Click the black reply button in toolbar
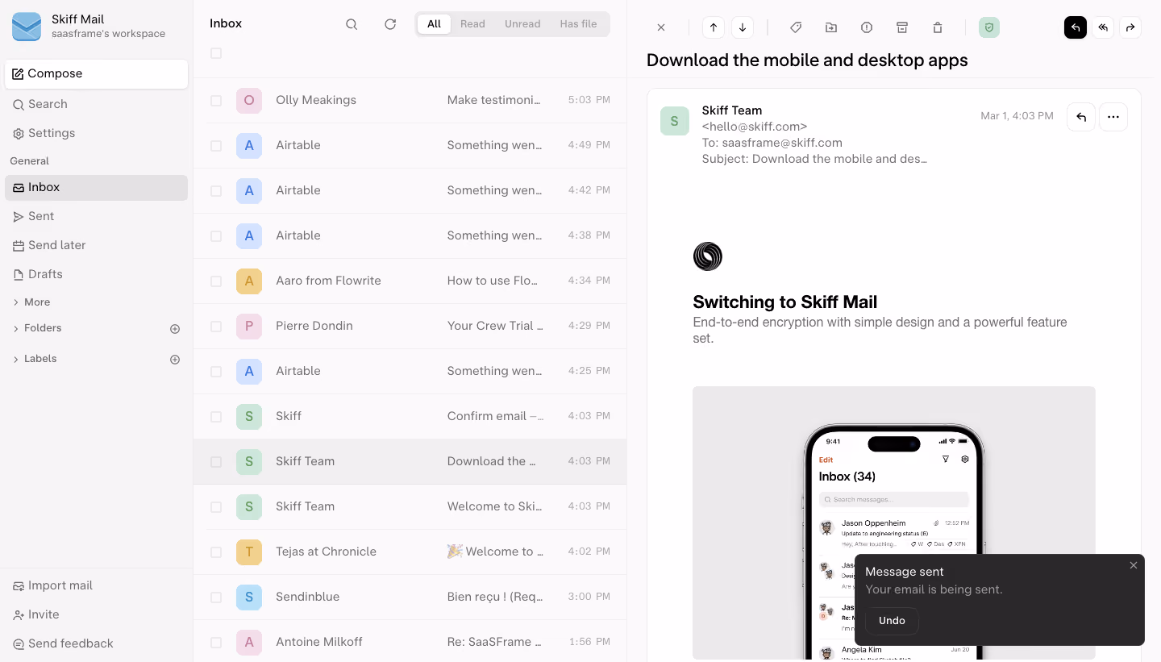 [x=1076, y=27]
